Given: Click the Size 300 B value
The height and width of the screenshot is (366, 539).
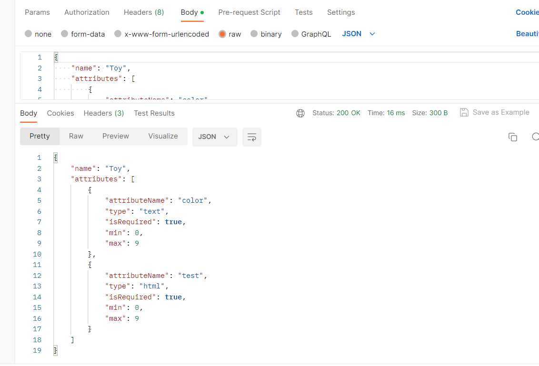Looking at the screenshot, I should point(438,113).
